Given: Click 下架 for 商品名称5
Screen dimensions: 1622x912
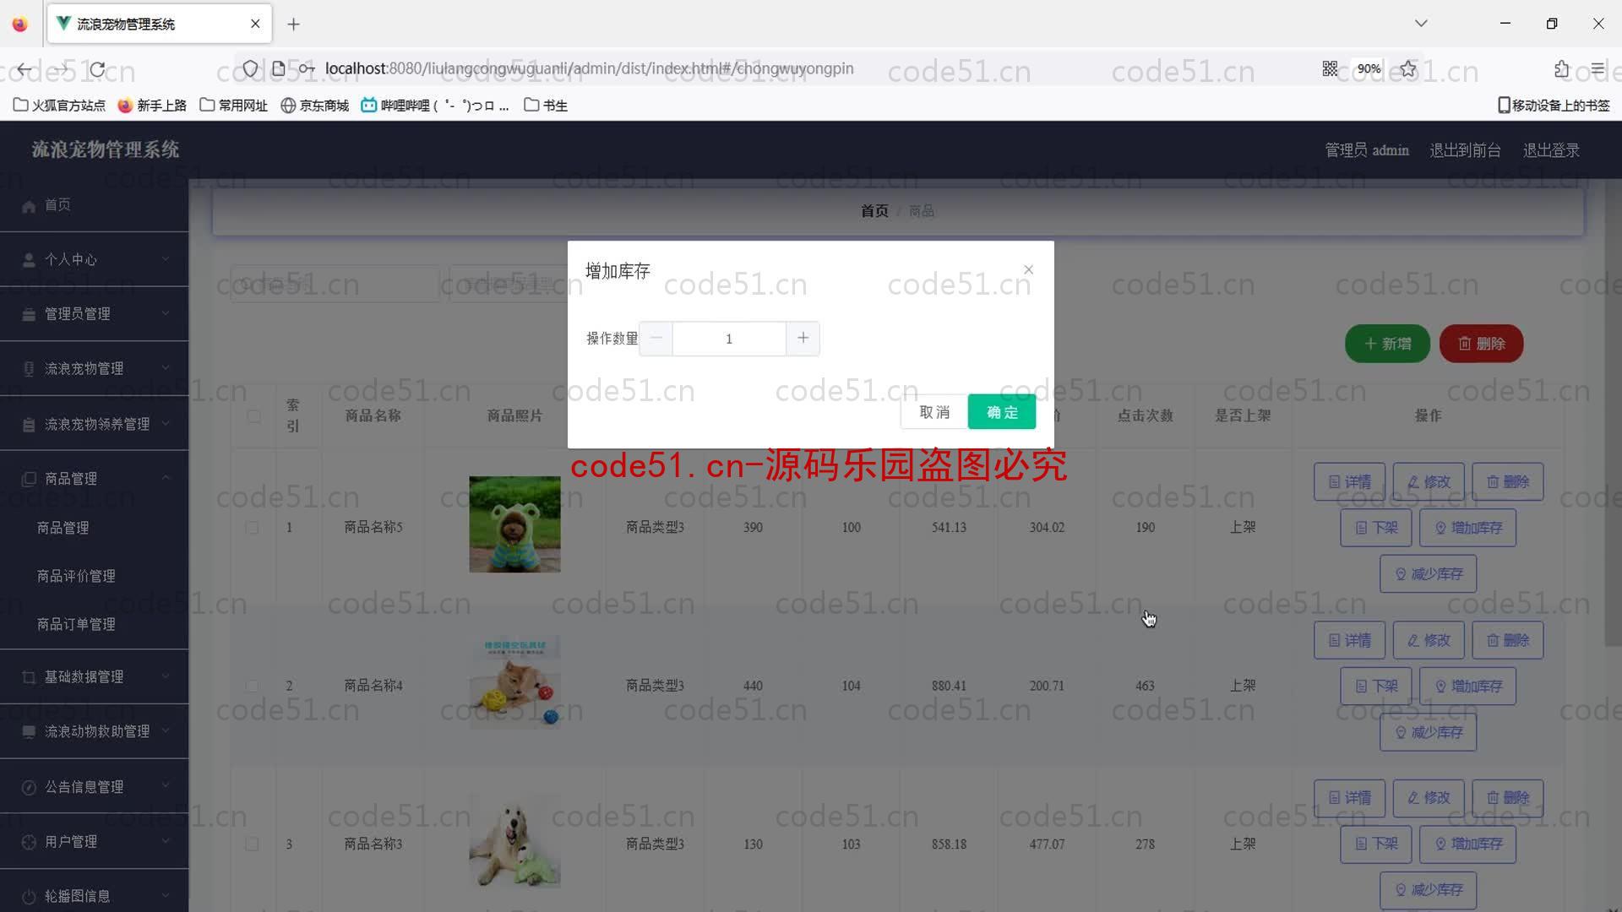Looking at the screenshot, I should tap(1376, 528).
